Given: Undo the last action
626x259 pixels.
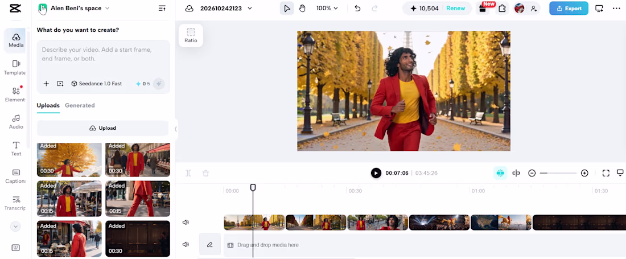Looking at the screenshot, I should [x=357, y=9].
